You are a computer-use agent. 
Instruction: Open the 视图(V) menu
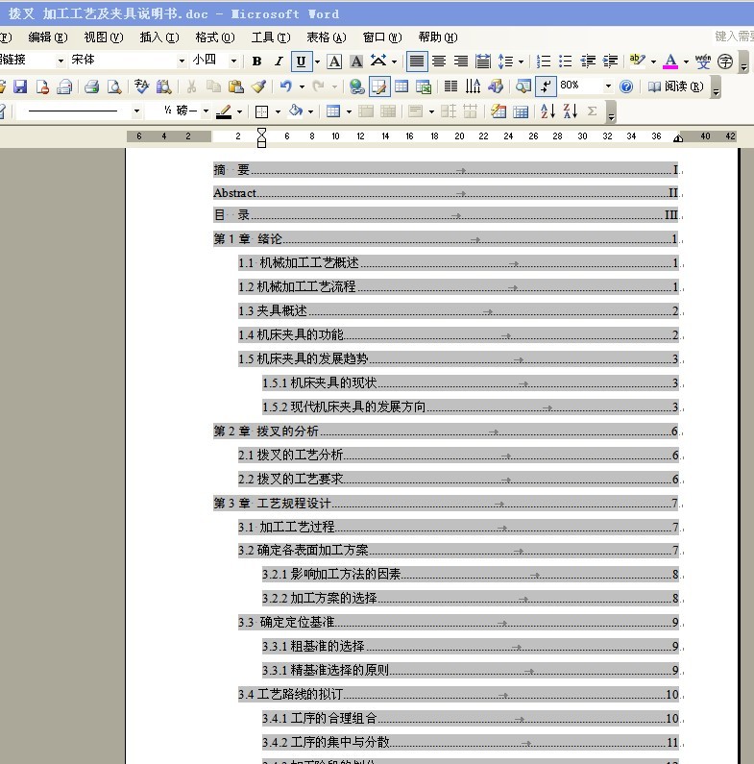pyautogui.click(x=104, y=37)
